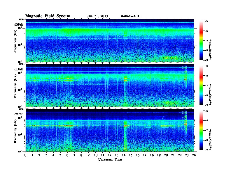Click the "-5" tick on dH/dt color bar
The image size is (231, 178).
coord(206,21)
